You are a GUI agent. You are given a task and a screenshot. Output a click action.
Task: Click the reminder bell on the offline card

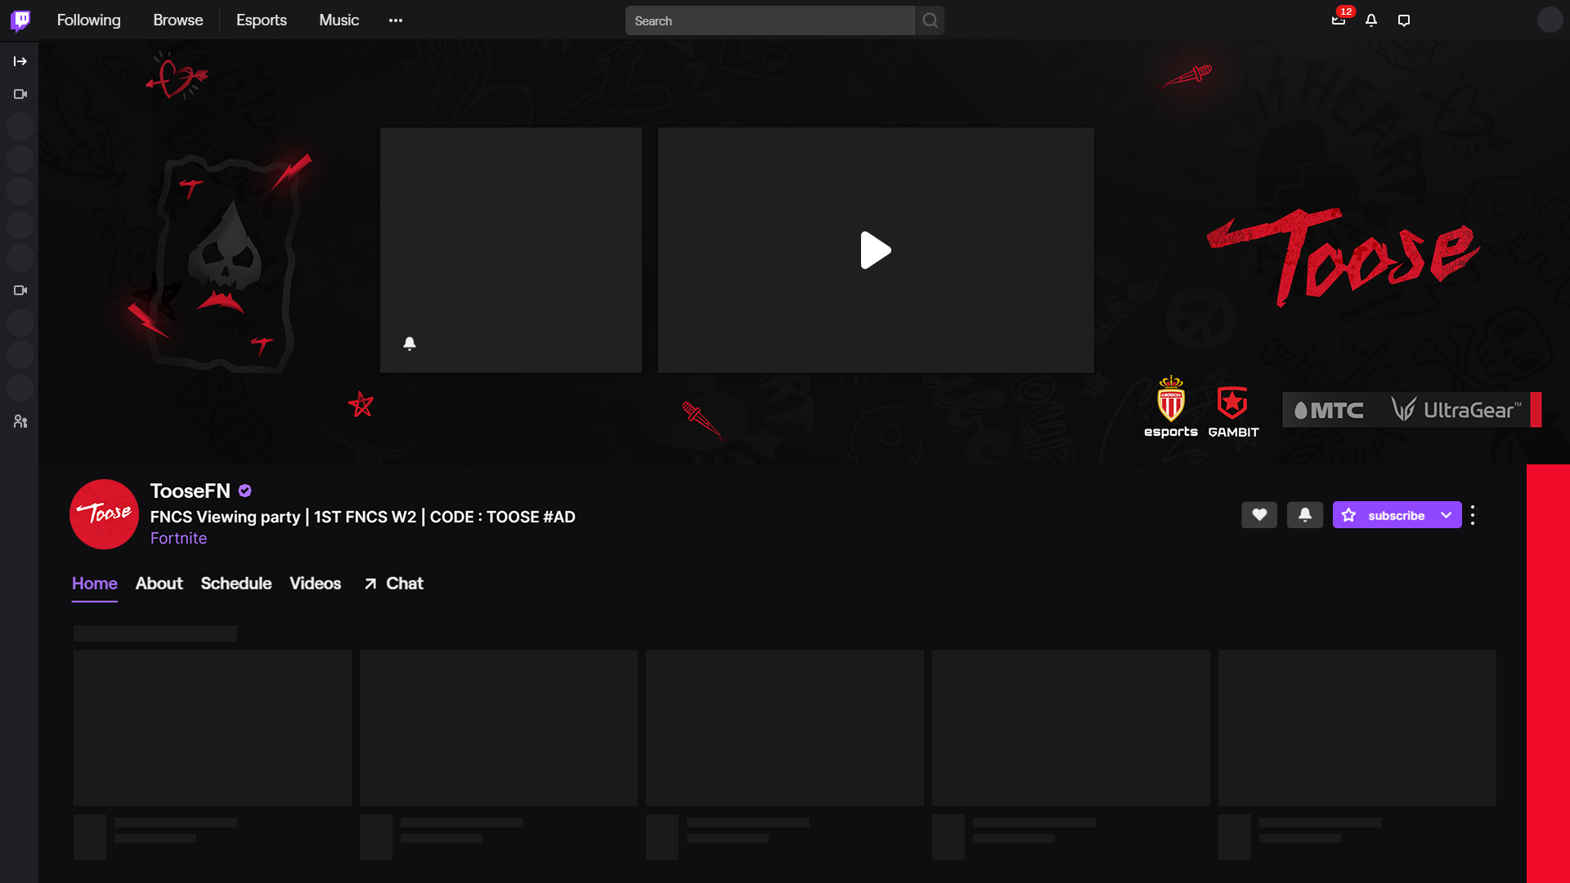pyautogui.click(x=410, y=343)
